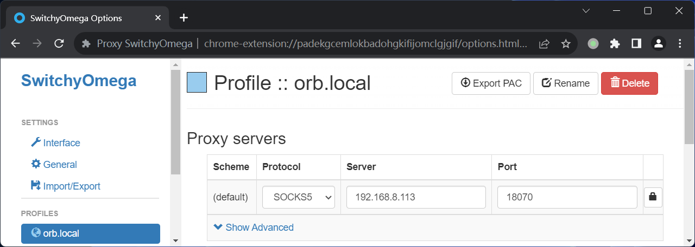Click the share page icon in address bar

[544, 44]
